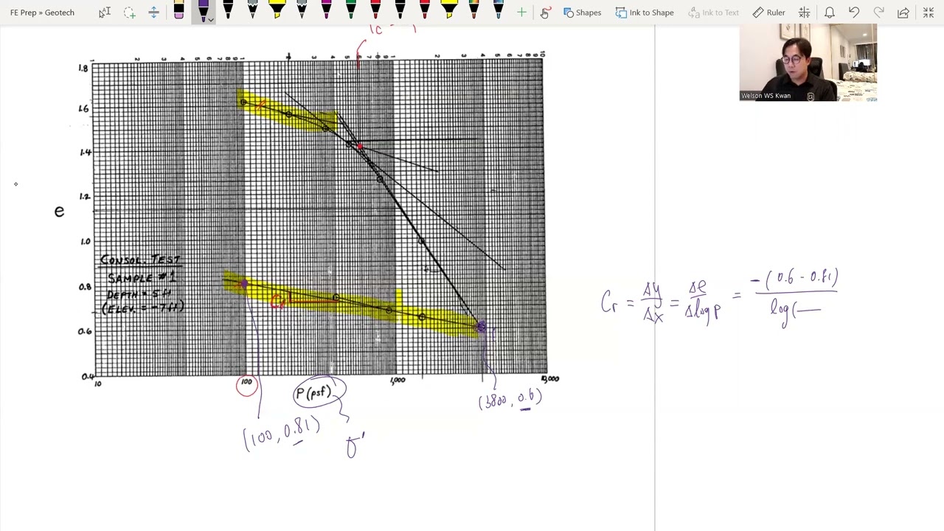This screenshot has width=944, height=531.
Task: Select the green pen
Action: point(351,10)
